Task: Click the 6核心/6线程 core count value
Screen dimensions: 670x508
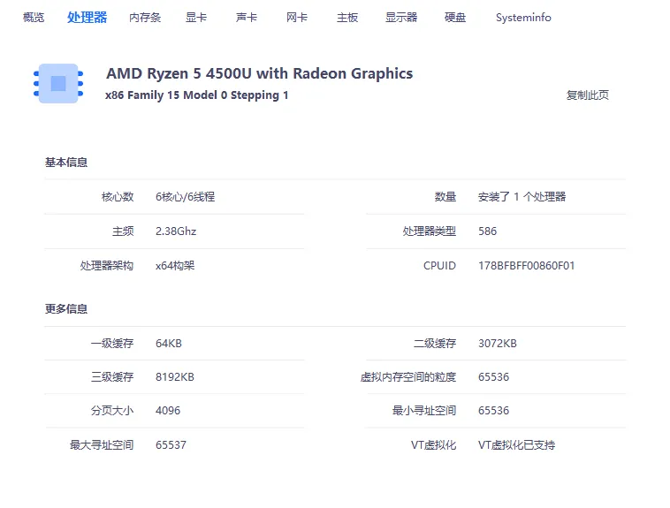Action: (x=185, y=197)
